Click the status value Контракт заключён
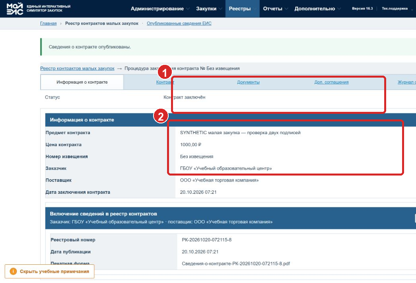 pos(185,97)
